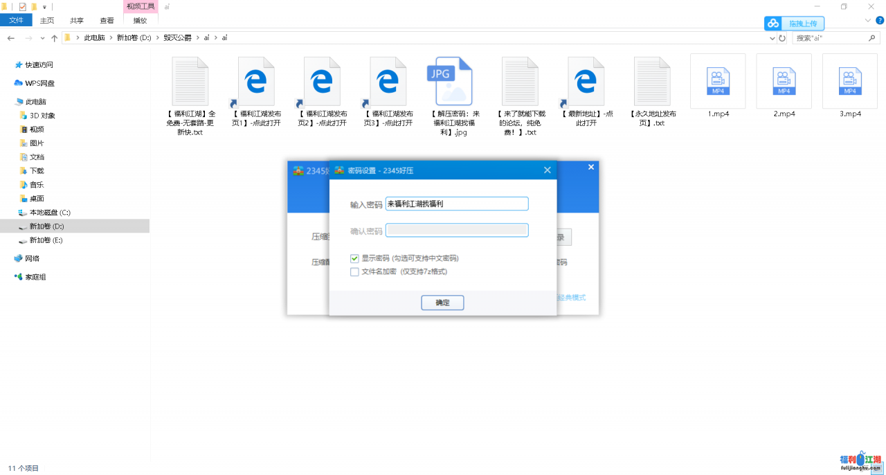
Task: Open the recent locations dropdown arrow
Action: click(x=42, y=38)
